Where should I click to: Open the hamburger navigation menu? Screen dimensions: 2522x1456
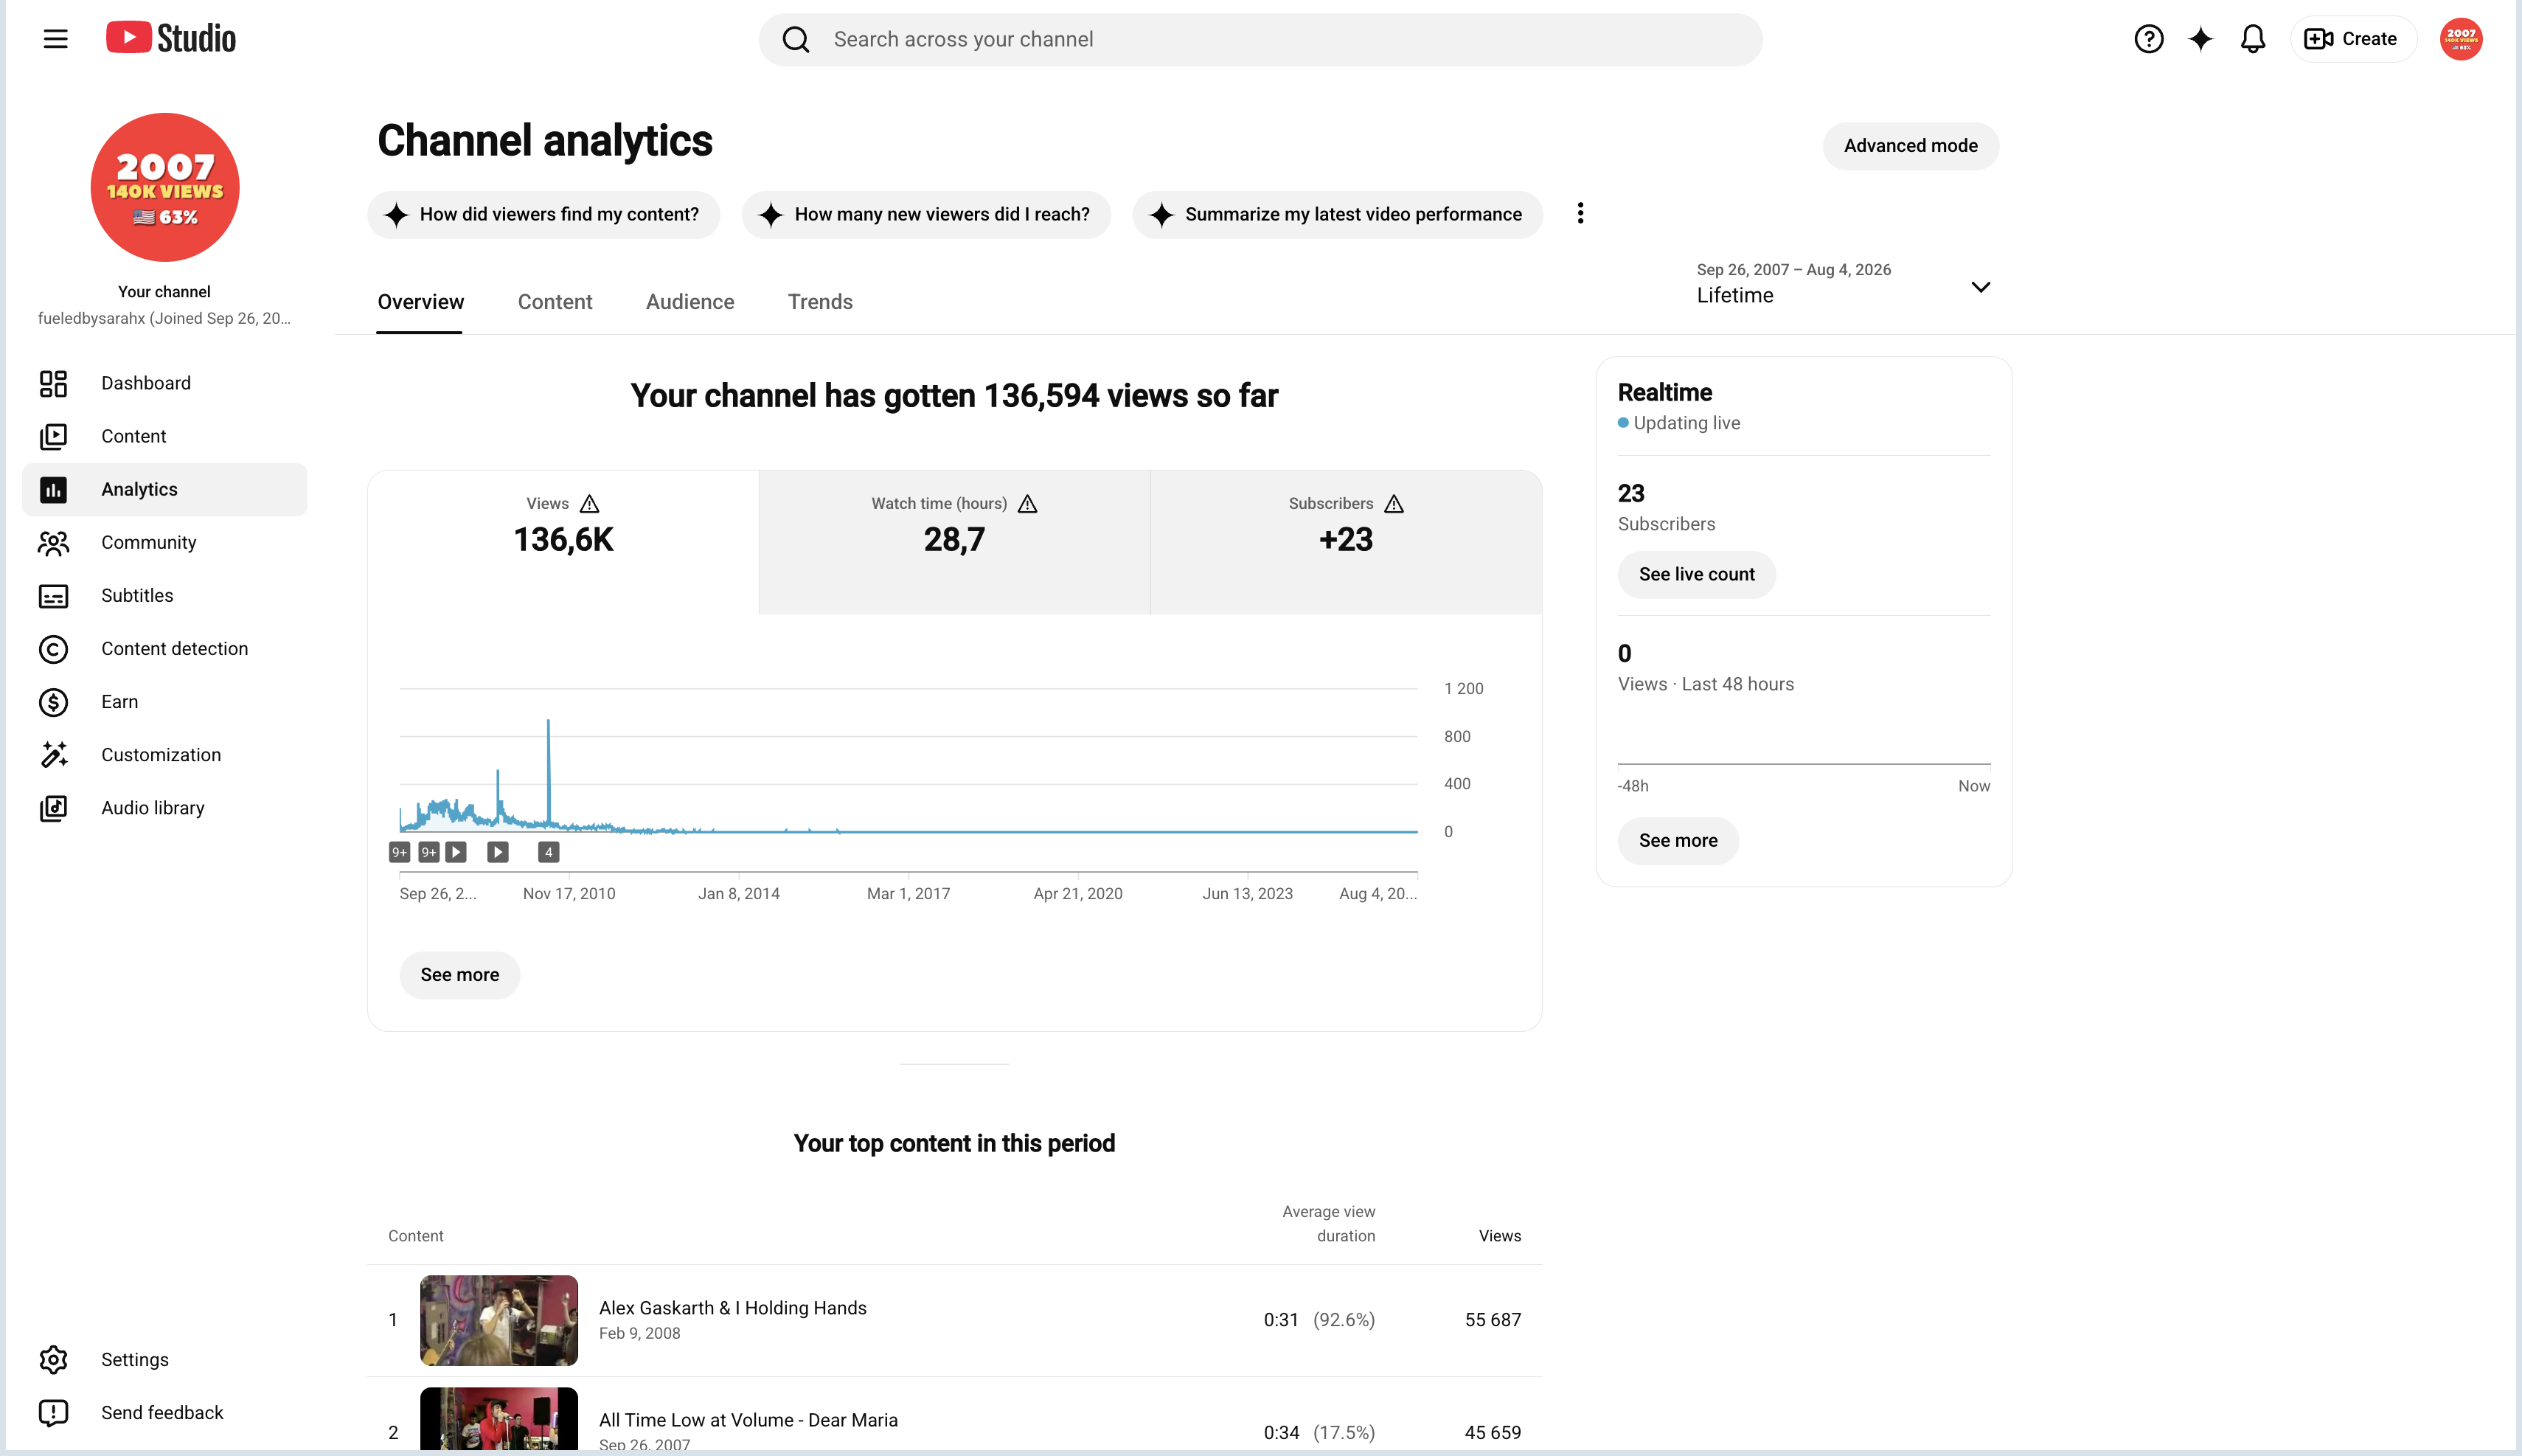(56, 39)
